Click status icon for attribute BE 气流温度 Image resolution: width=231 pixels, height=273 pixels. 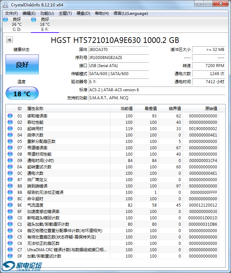point(10,205)
